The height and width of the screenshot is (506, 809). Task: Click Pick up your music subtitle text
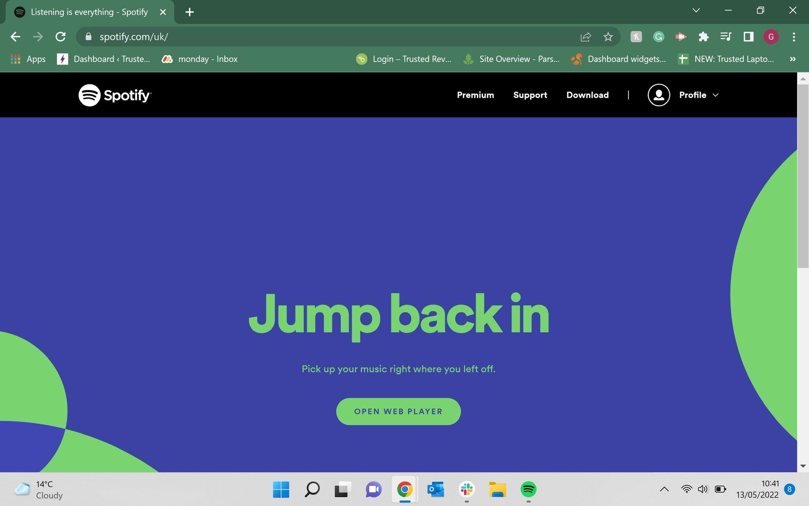tap(399, 369)
